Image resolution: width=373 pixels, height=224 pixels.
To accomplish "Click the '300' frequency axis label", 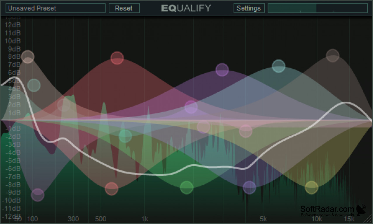I will (73, 219).
